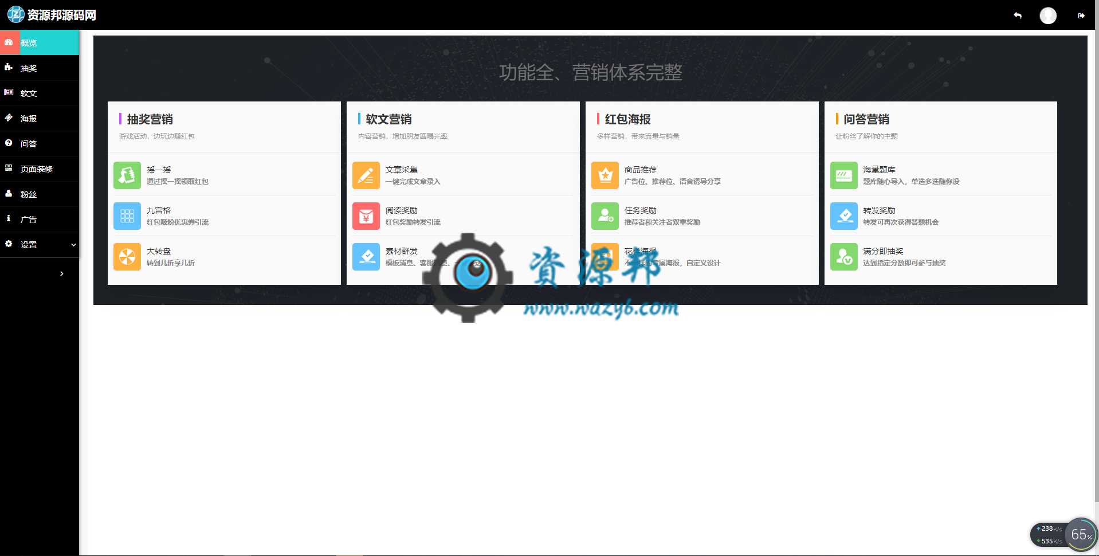Click the 红包海报 card heading
Screen dimensions: 1099x556
pyautogui.click(x=628, y=119)
